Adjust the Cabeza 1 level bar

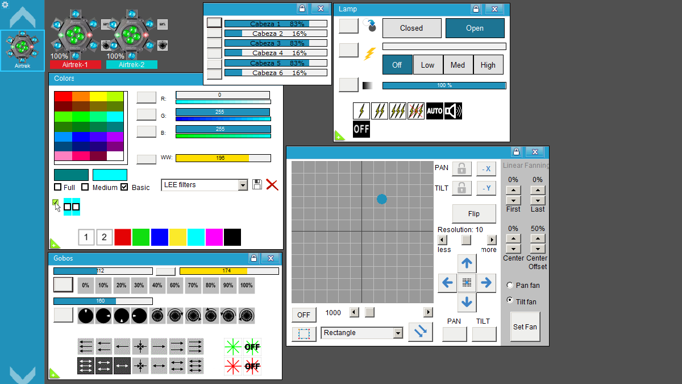point(276,24)
